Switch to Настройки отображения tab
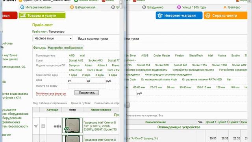Screen dimensions: 252x142 coord(66,48)
